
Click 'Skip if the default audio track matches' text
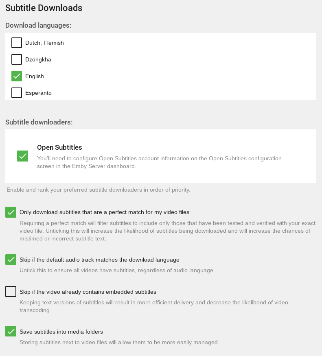(99, 260)
